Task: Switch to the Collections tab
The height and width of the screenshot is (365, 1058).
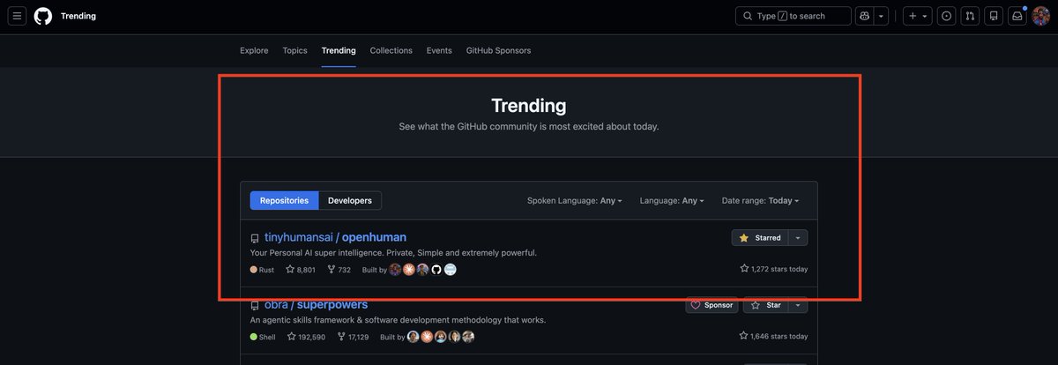Action: click(x=391, y=50)
